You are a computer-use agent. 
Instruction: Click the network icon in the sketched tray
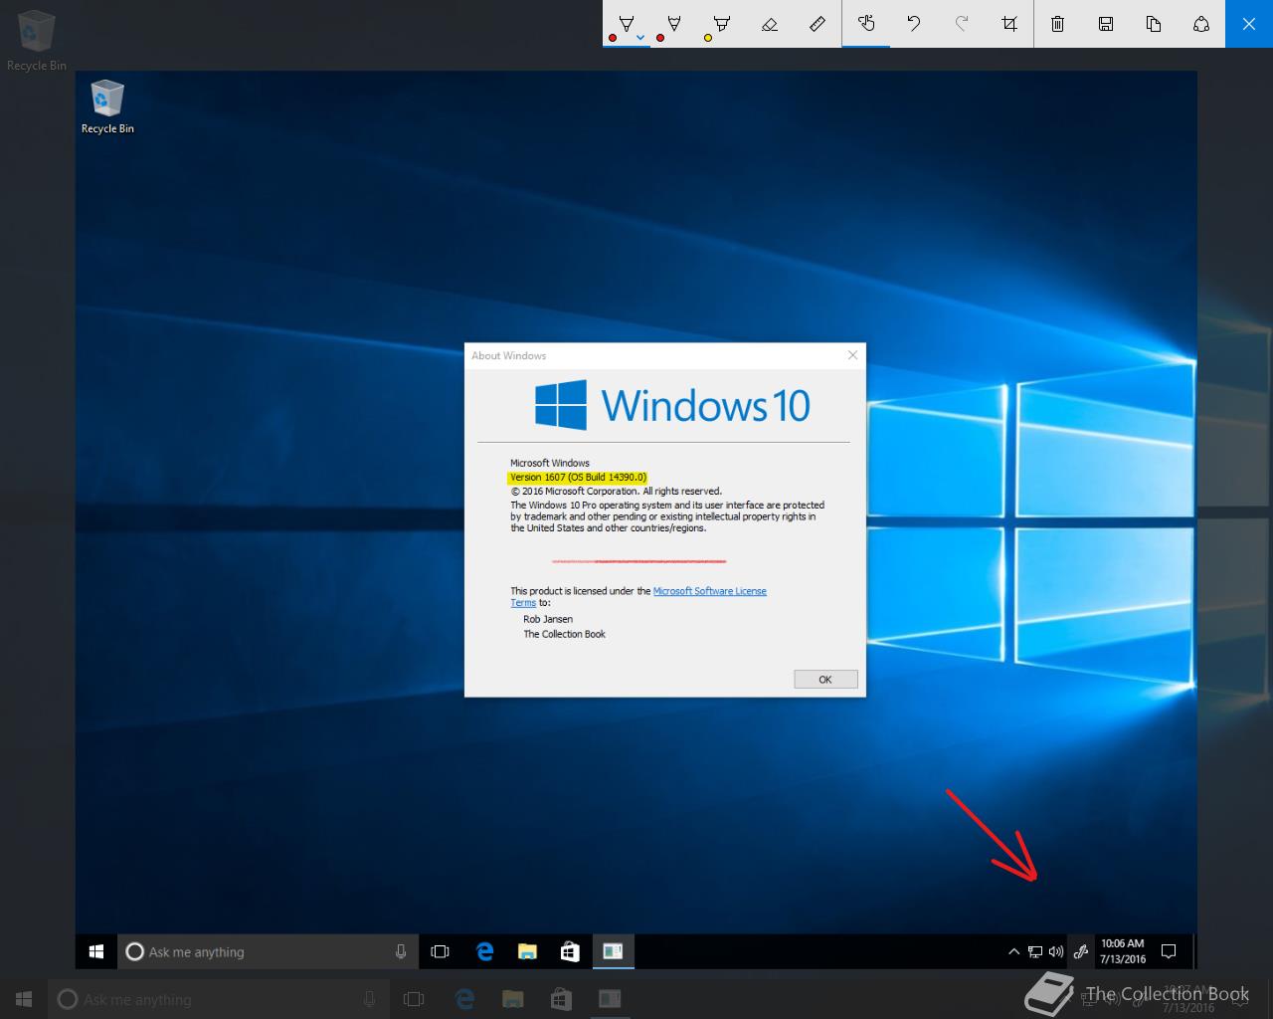1035,952
